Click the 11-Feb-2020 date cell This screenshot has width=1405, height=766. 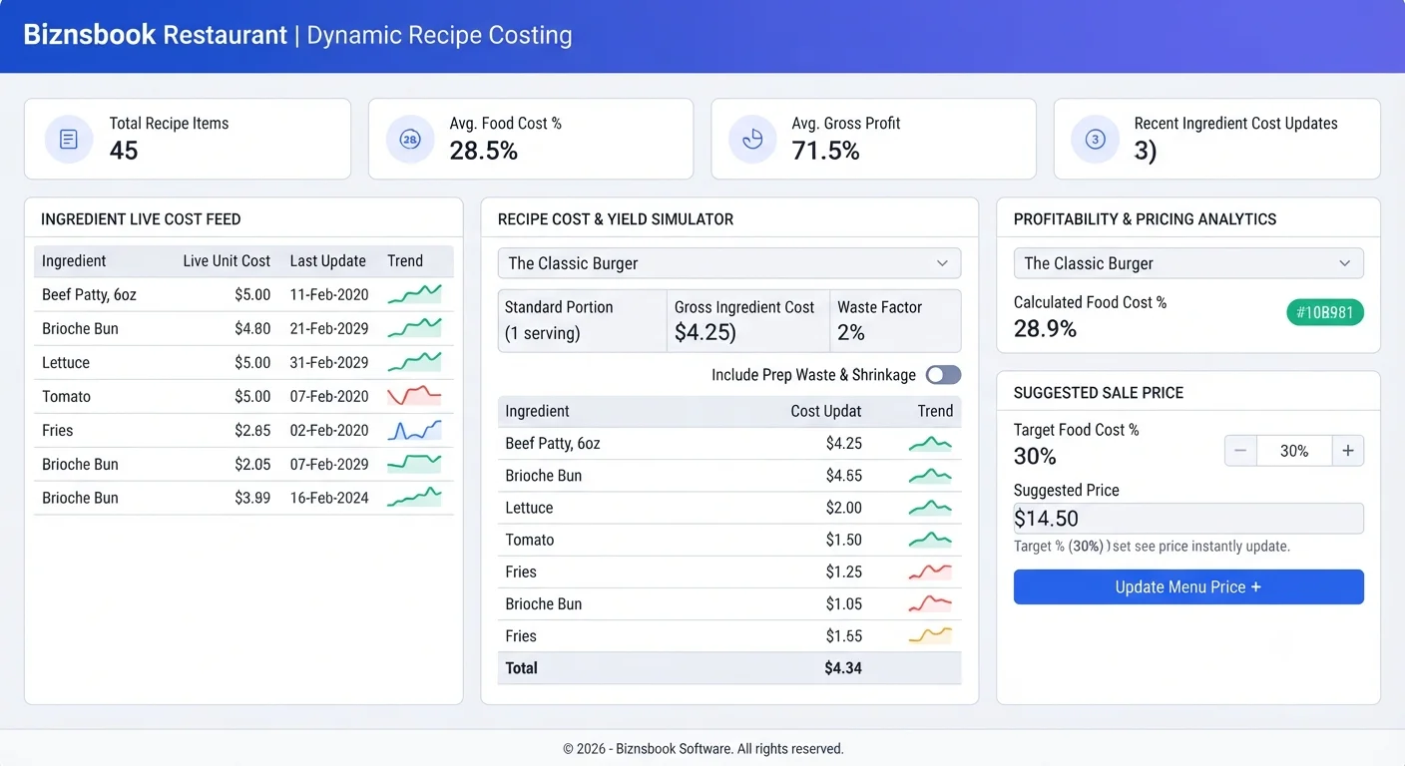[329, 295]
